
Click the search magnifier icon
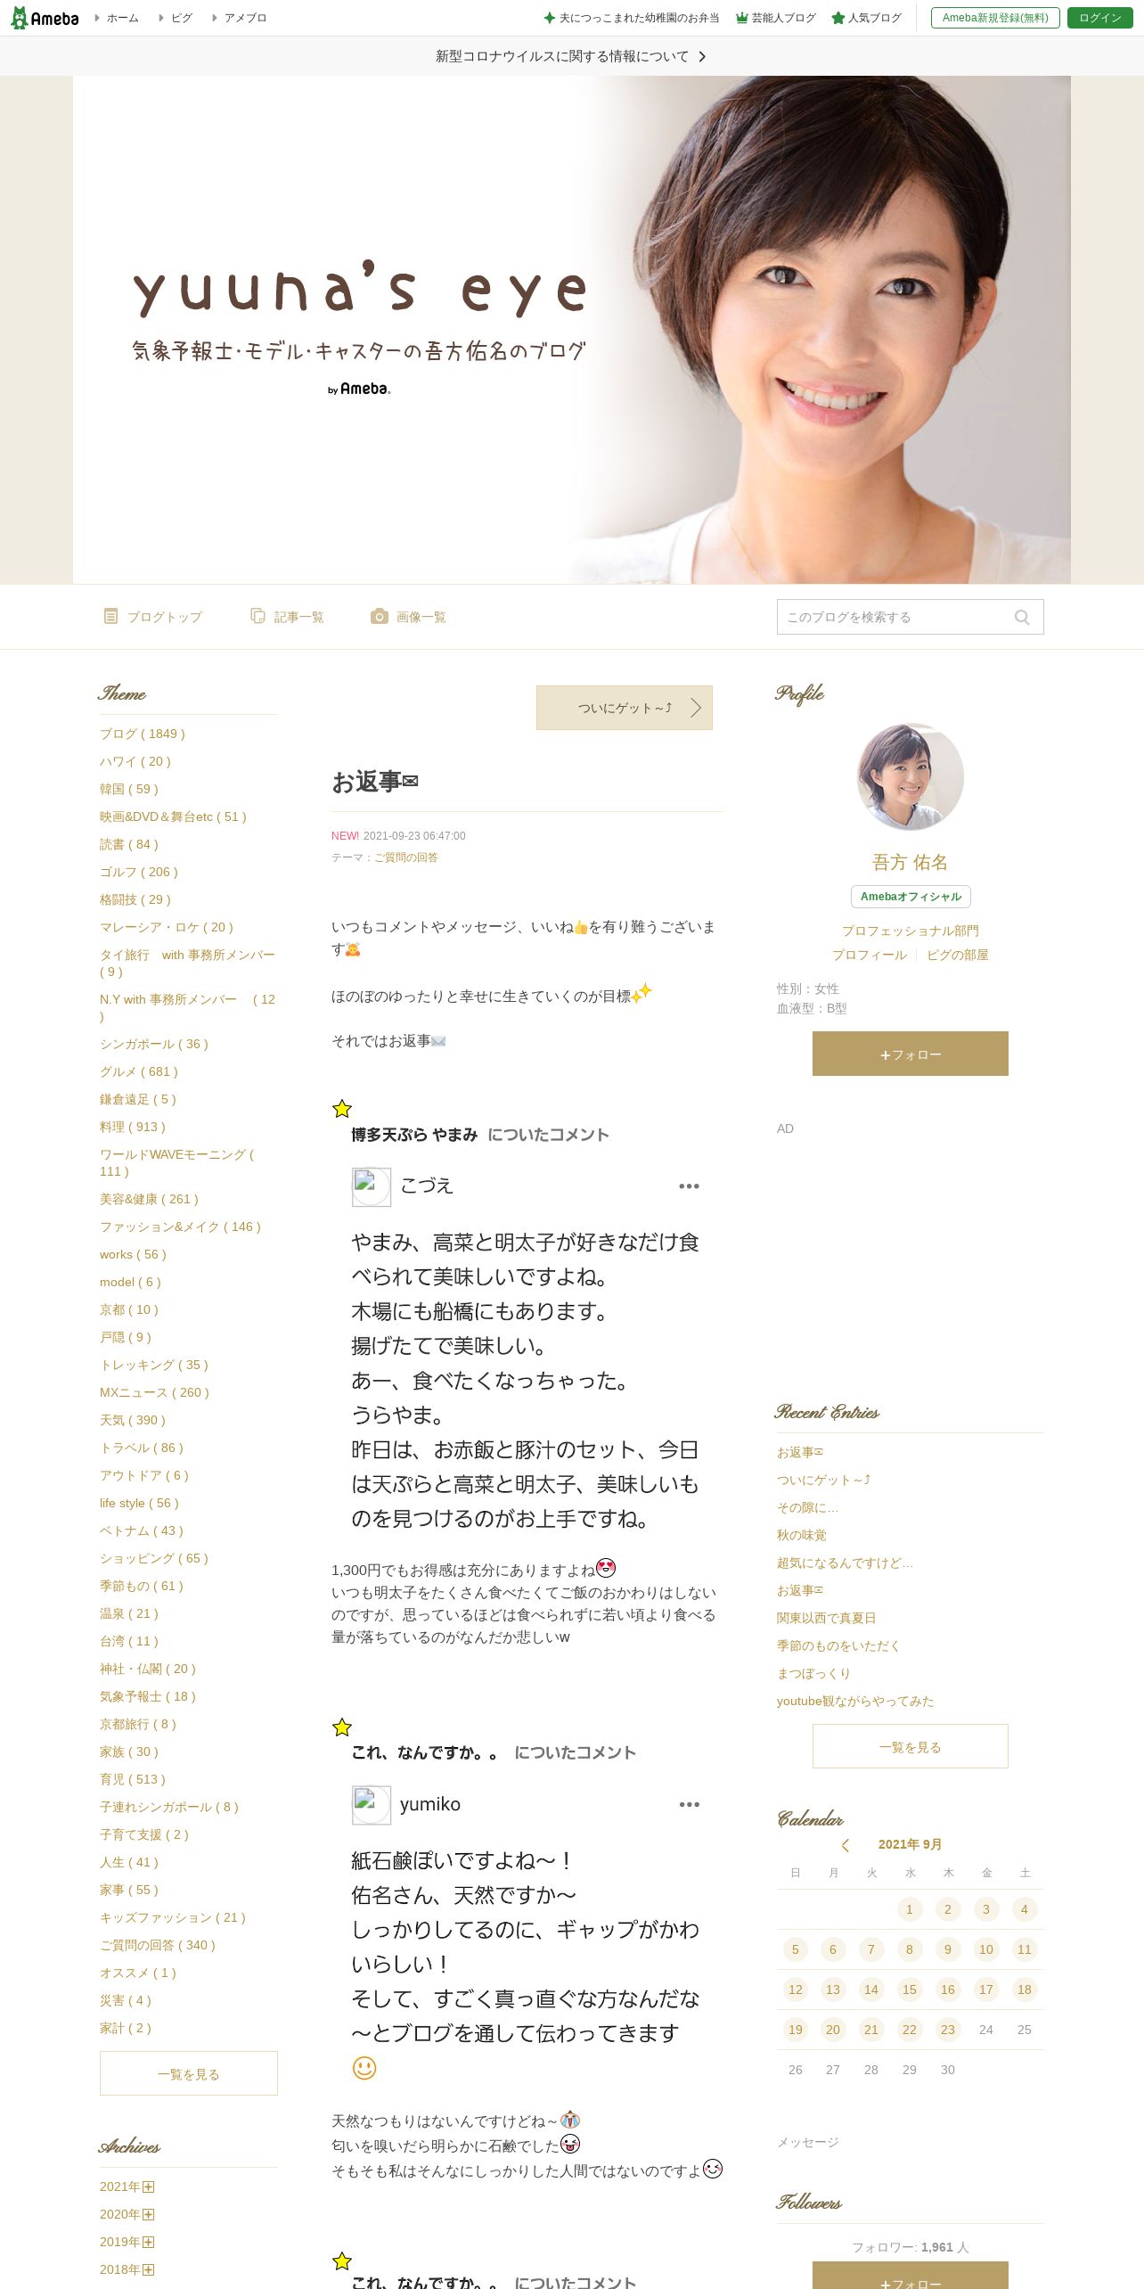coord(1021,617)
